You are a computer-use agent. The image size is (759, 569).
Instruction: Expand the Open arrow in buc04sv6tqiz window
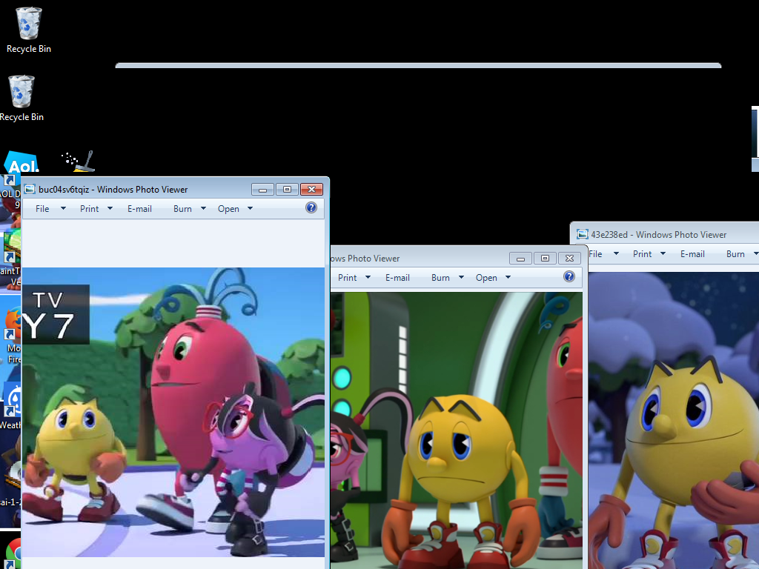pyautogui.click(x=251, y=208)
